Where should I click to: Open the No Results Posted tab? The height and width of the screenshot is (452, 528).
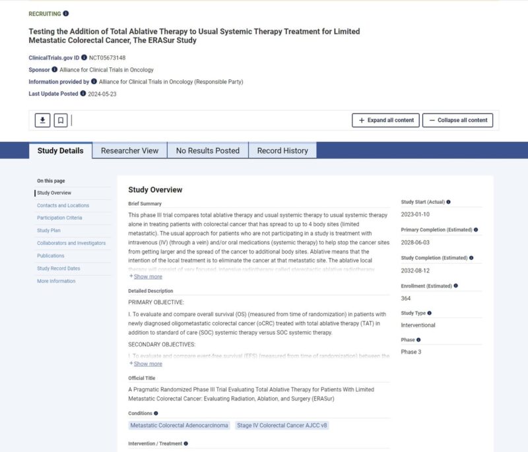(x=208, y=150)
